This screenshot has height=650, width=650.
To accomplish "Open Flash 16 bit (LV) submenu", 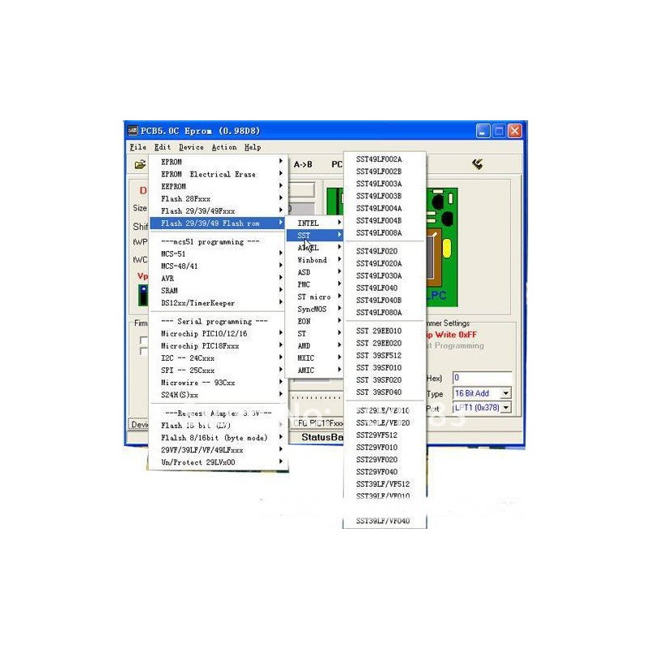I will (x=218, y=425).
